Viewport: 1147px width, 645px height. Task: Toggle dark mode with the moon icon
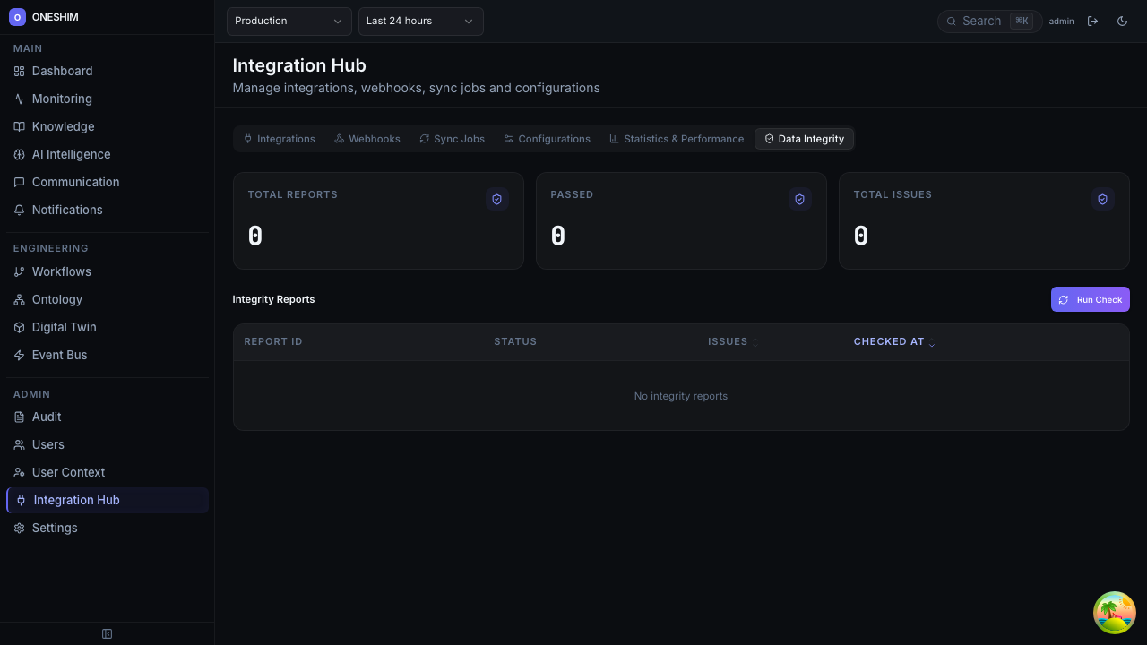point(1122,21)
